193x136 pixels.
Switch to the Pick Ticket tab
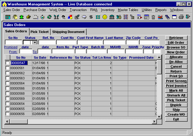click(x=40, y=32)
